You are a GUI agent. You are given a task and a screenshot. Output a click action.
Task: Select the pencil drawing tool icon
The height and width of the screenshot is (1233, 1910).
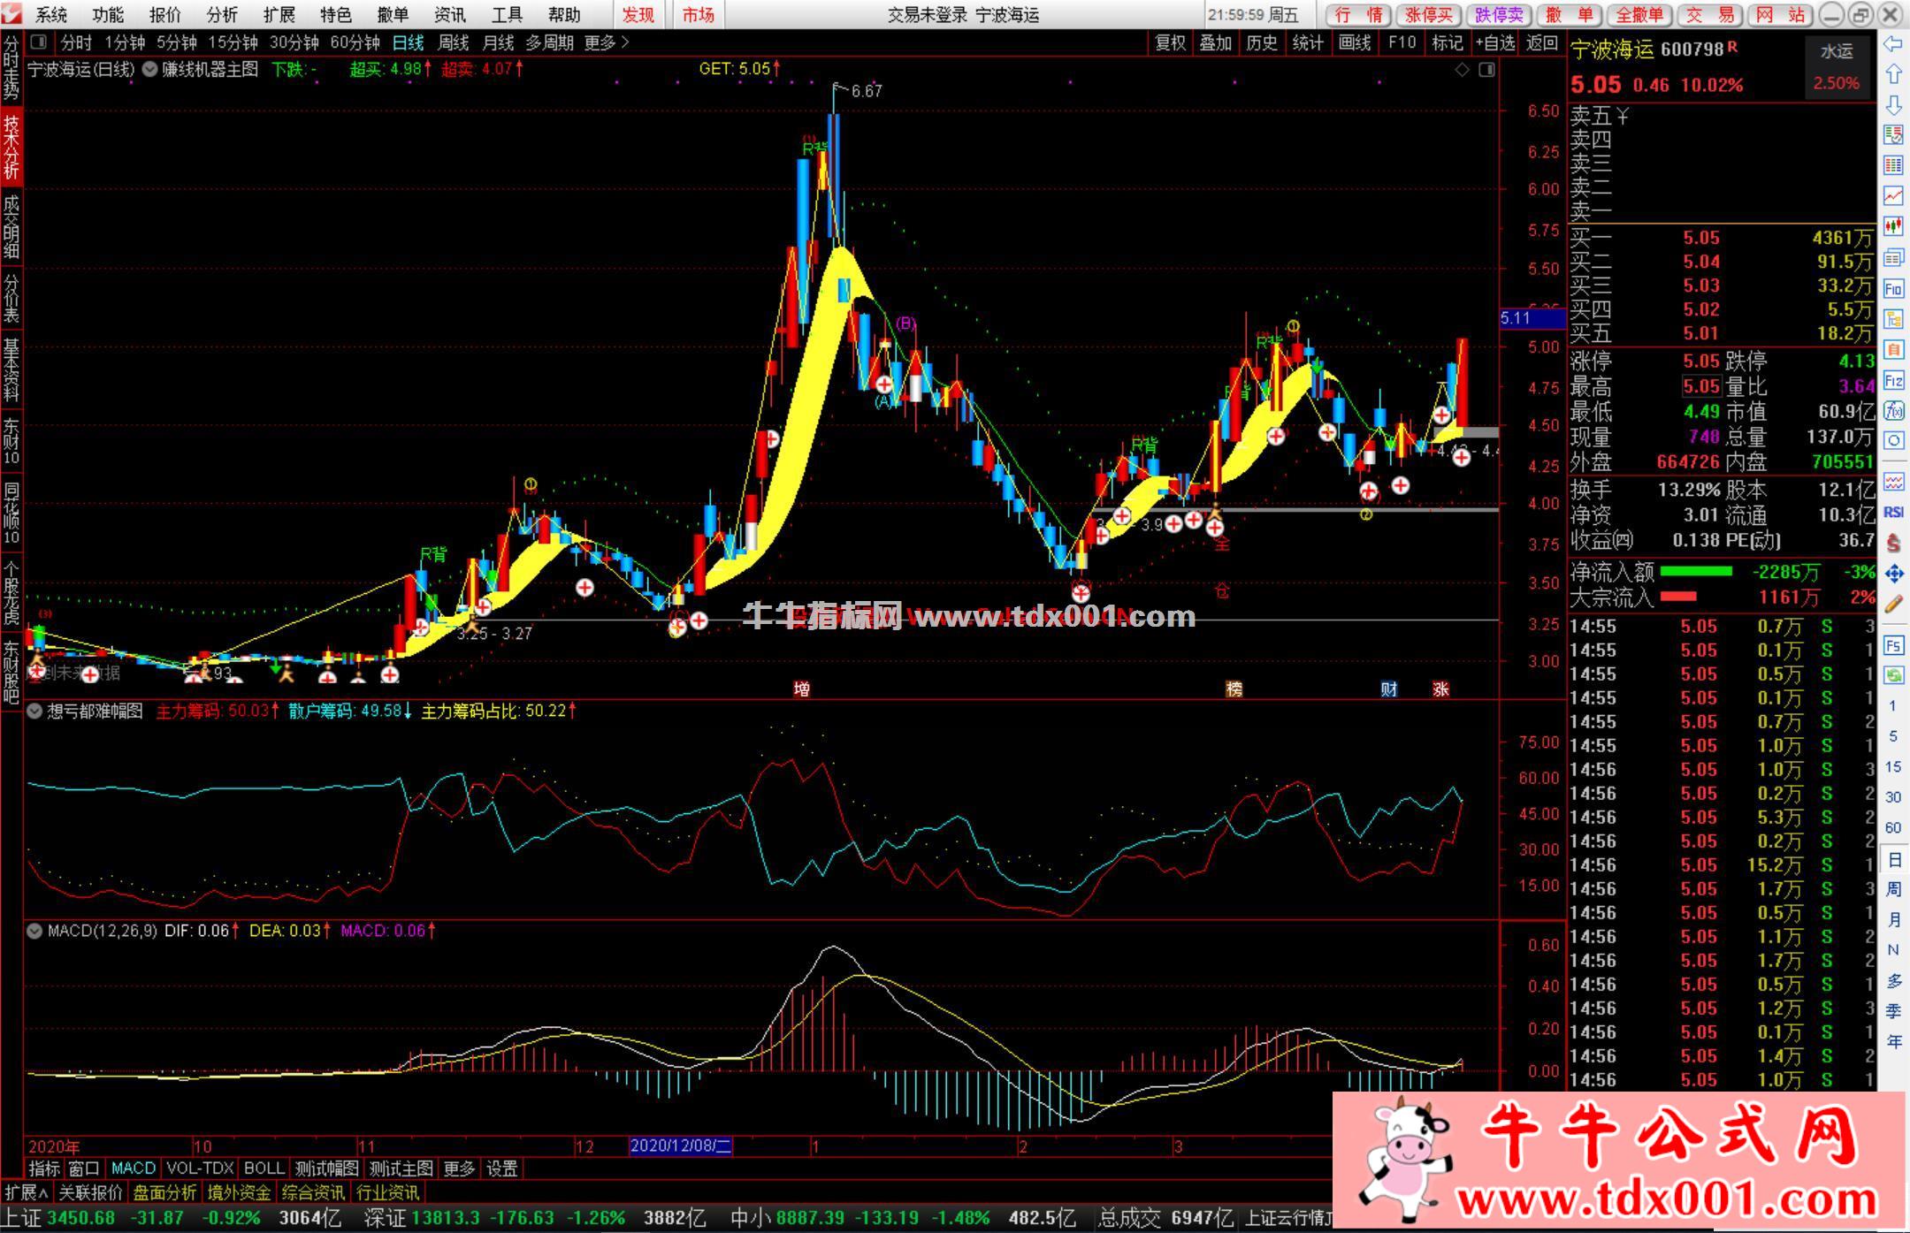coord(1893,605)
